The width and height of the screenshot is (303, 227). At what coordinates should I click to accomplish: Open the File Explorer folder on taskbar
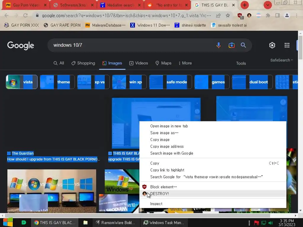86,223
